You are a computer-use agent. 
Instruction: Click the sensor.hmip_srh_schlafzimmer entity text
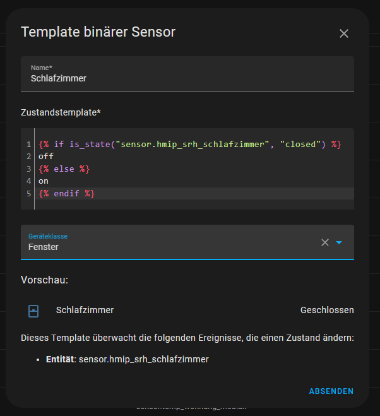[x=143, y=359]
